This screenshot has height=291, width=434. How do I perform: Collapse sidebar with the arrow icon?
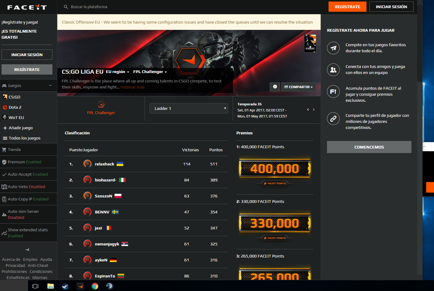click(27, 249)
